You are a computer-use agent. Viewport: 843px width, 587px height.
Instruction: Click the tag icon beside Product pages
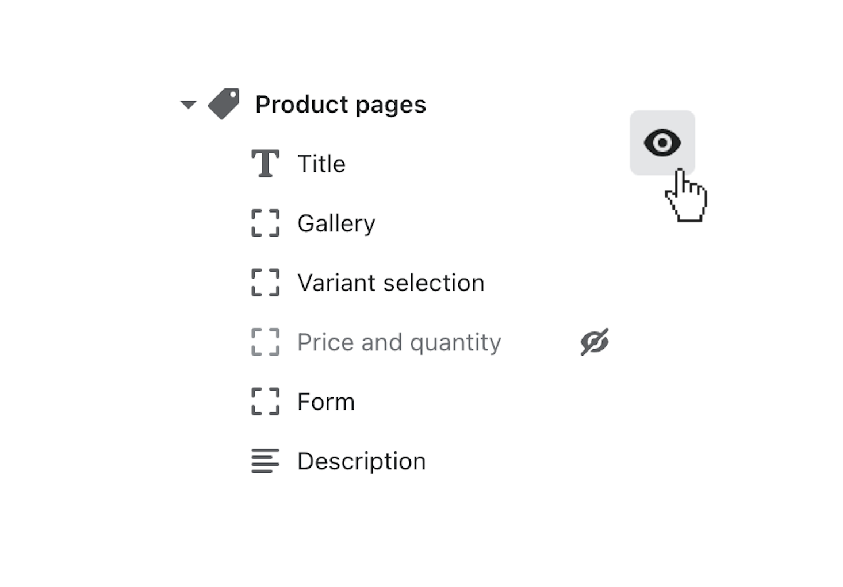(224, 104)
